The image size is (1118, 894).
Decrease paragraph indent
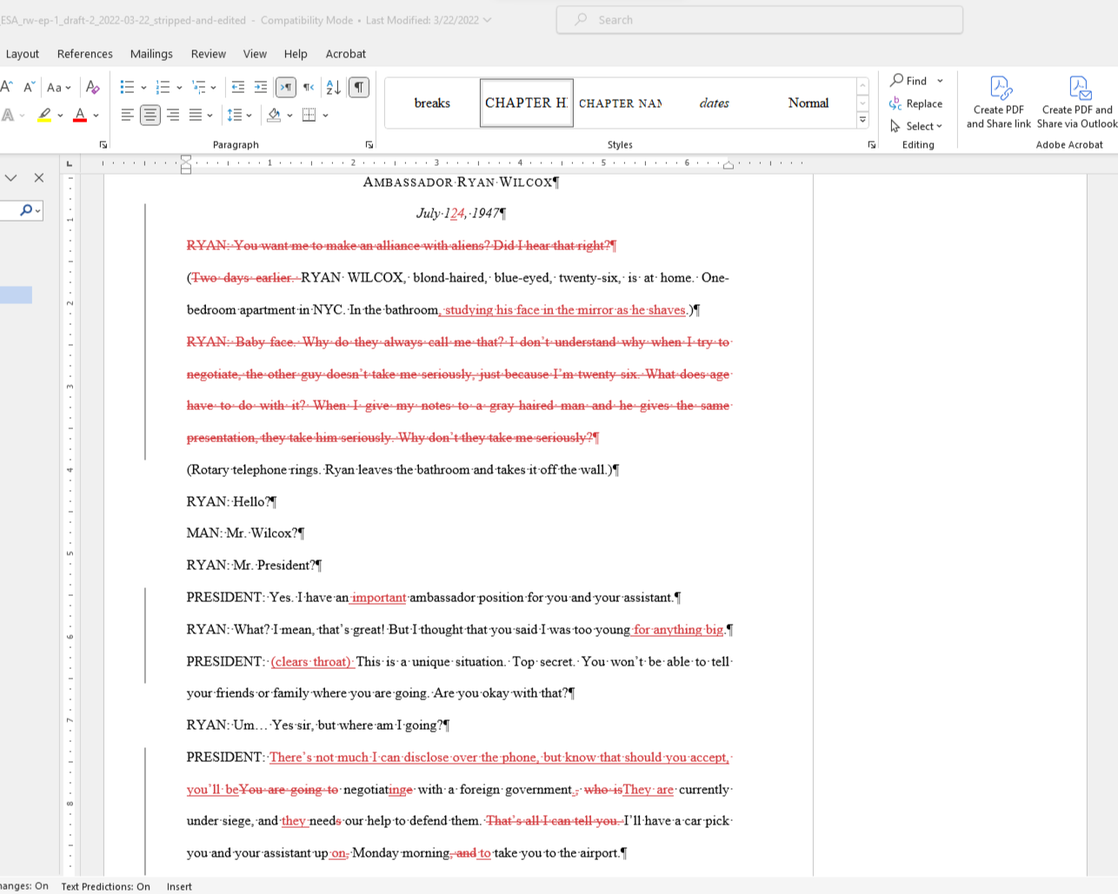tap(237, 87)
